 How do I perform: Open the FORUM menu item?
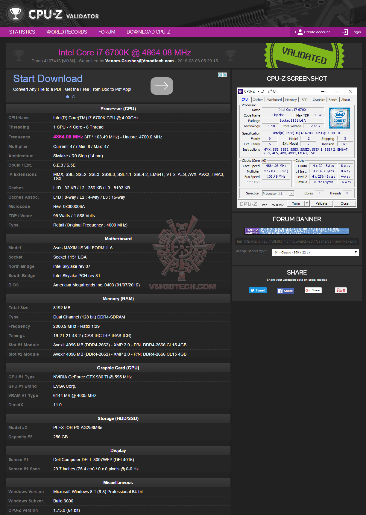(x=107, y=32)
